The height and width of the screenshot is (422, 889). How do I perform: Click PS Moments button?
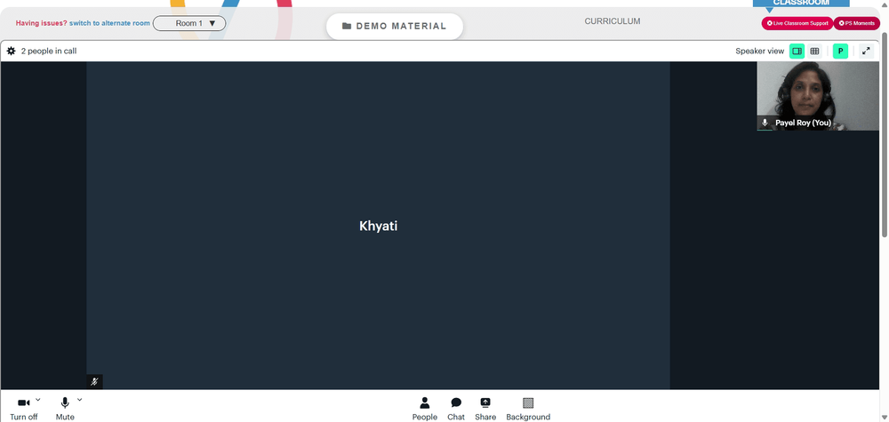point(856,23)
